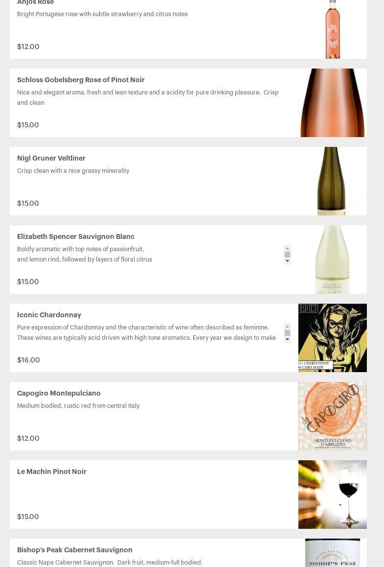384x567 pixels.
Task: Click the Anjos Rose bottle image
Action: click(333, 29)
